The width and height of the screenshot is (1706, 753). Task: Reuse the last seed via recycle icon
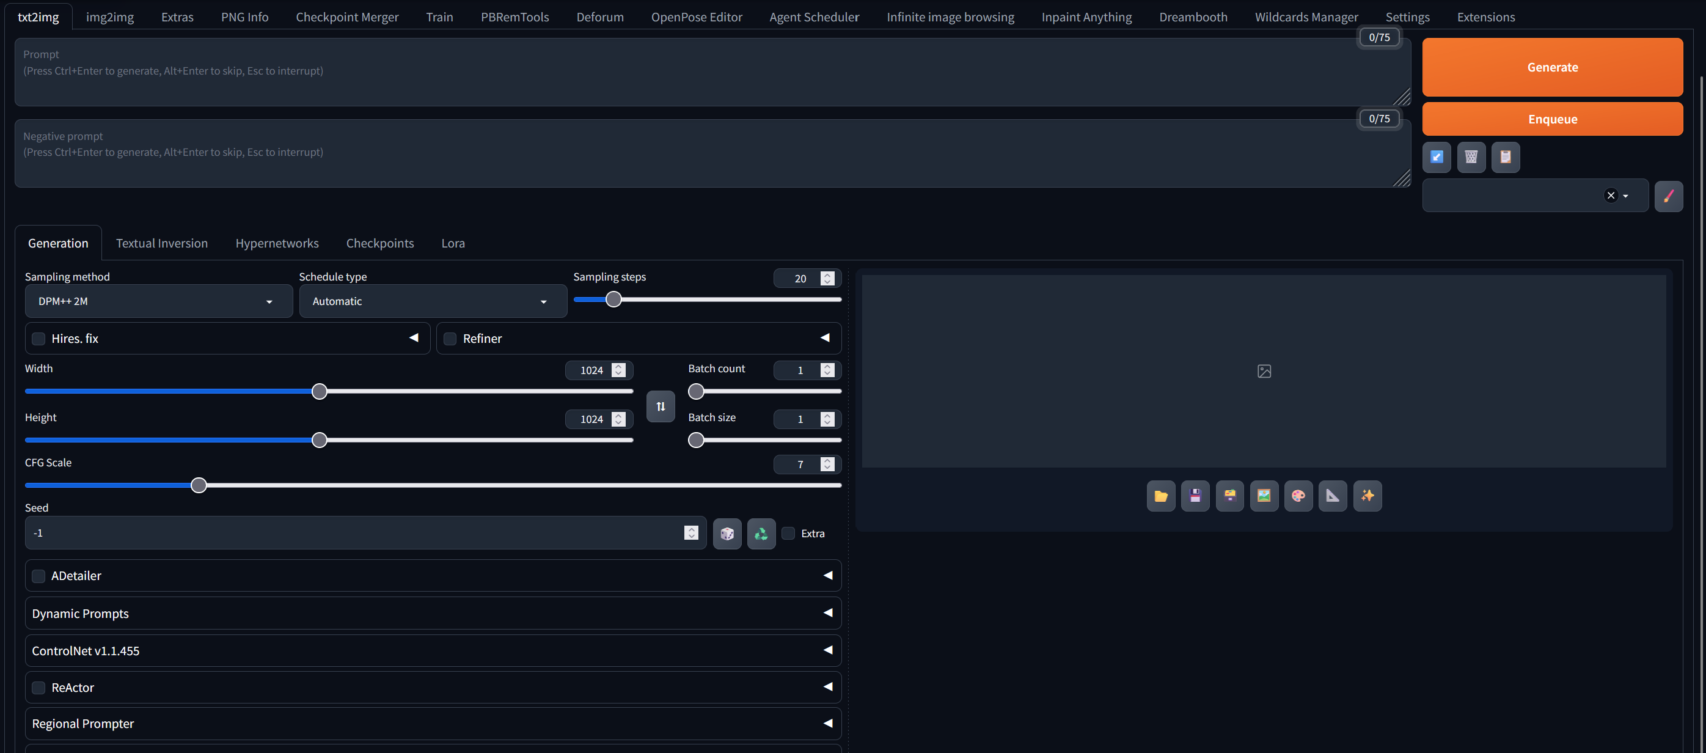coord(760,533)
